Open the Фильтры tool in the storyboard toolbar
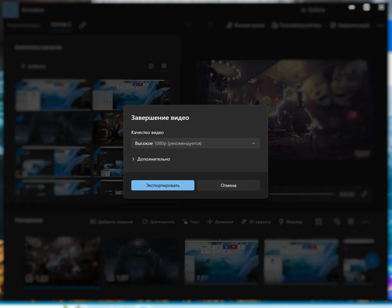The height and width of the screenshot is (308, 392). point(291,222)
